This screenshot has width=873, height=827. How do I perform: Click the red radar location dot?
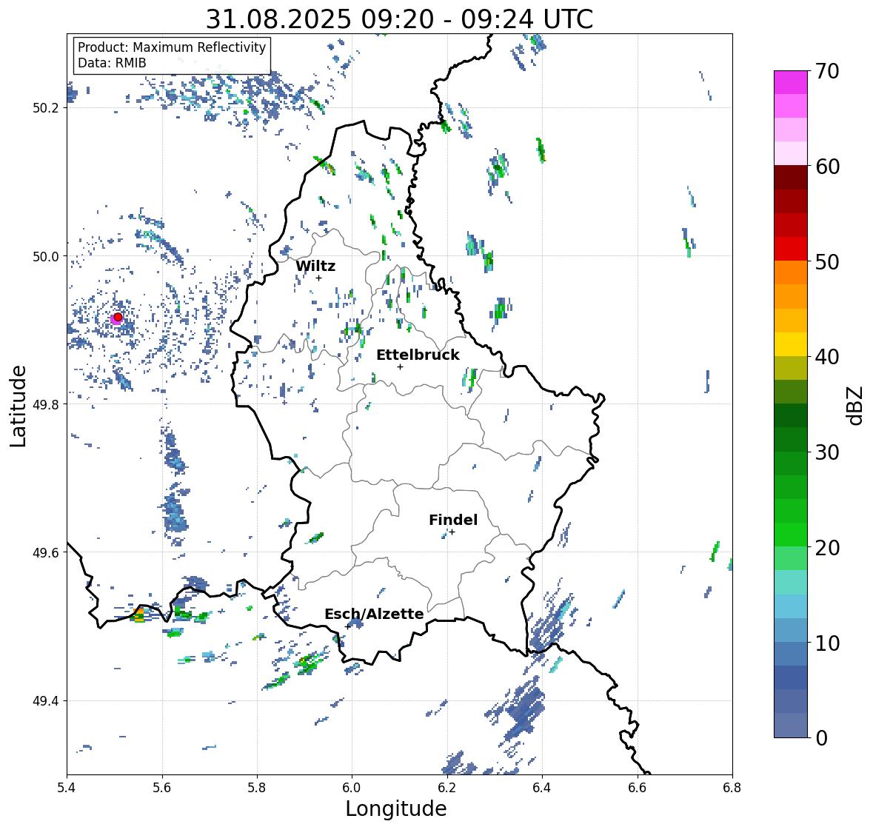118,317
